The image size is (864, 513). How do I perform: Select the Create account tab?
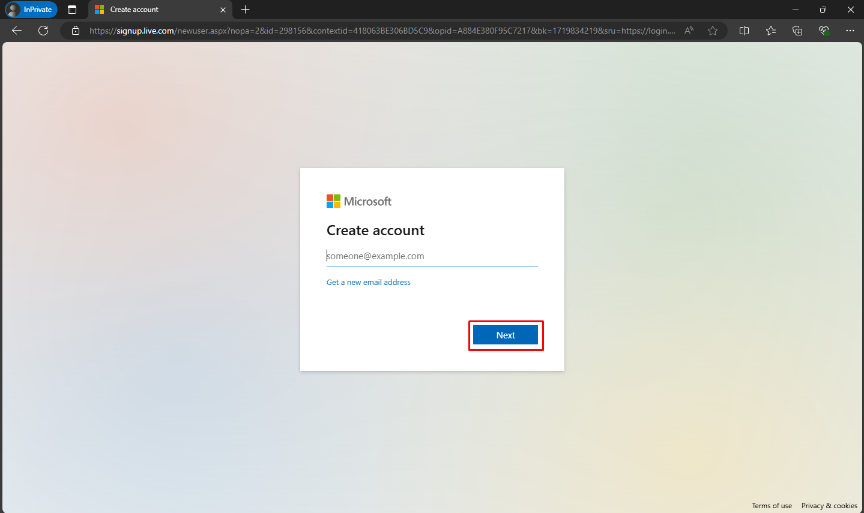coord(160,10)
